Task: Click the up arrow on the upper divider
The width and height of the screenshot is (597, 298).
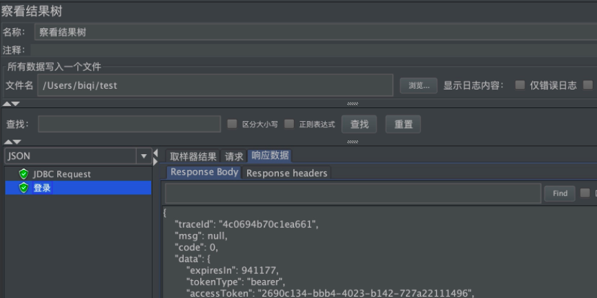Action: 7,104
